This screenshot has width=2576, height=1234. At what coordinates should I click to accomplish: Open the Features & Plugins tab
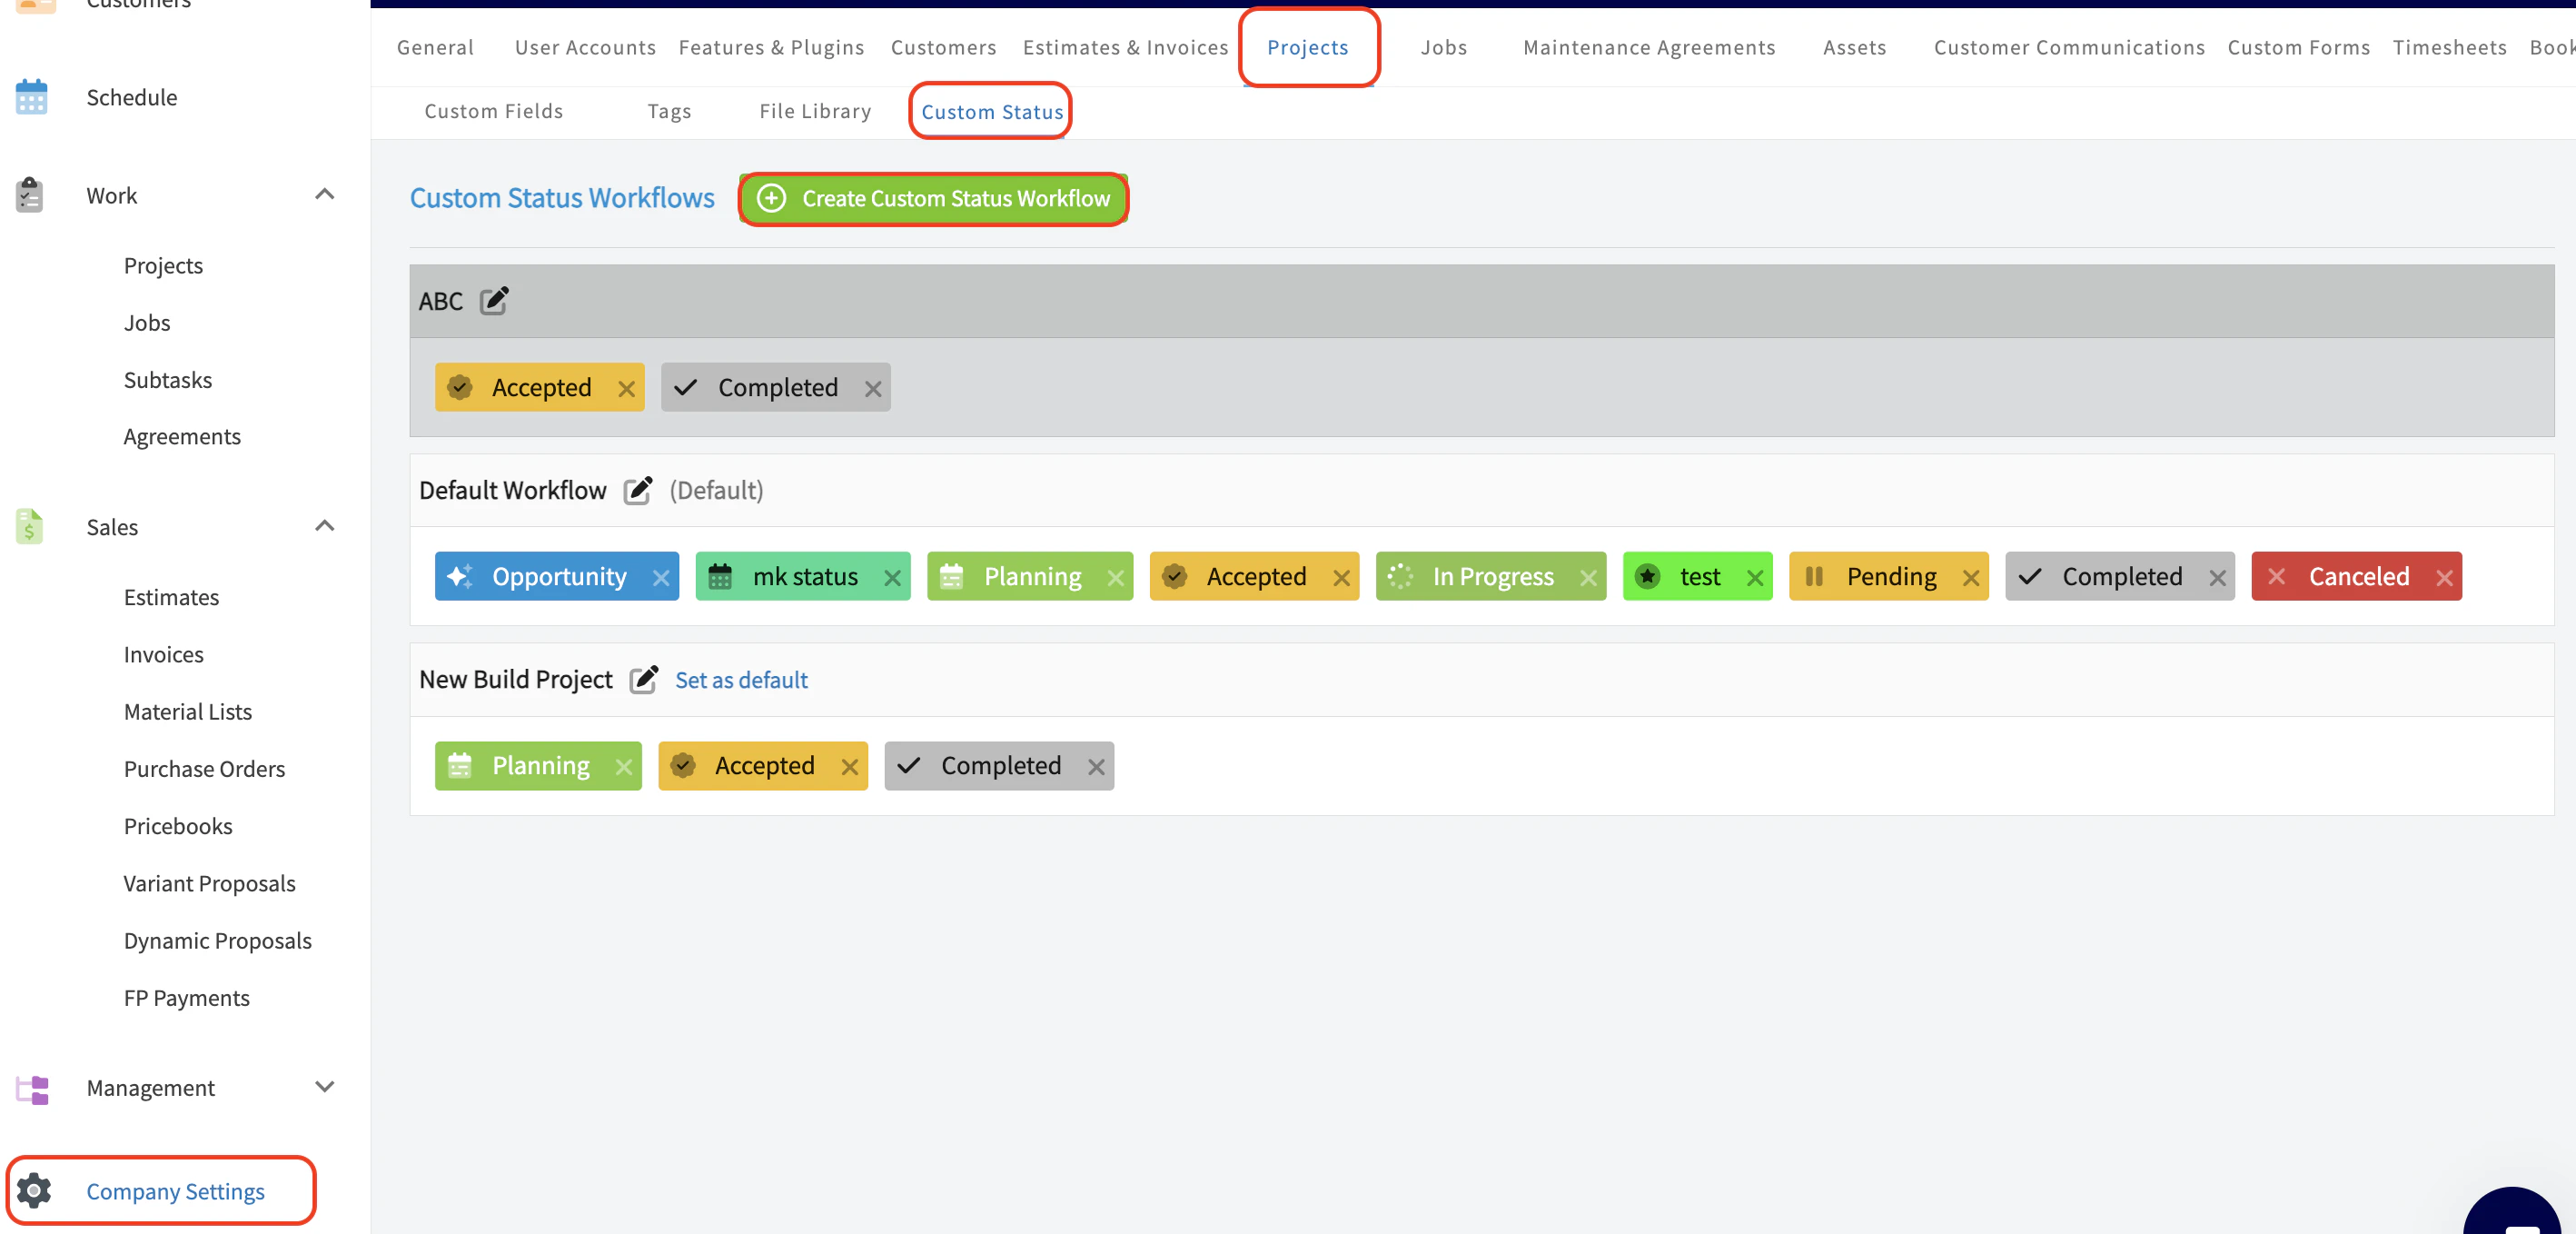coord(771,47)
